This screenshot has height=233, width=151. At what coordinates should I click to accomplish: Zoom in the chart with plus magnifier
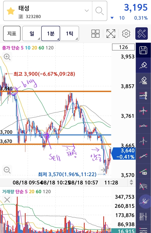pyautogui.click(x=7, y=57)
